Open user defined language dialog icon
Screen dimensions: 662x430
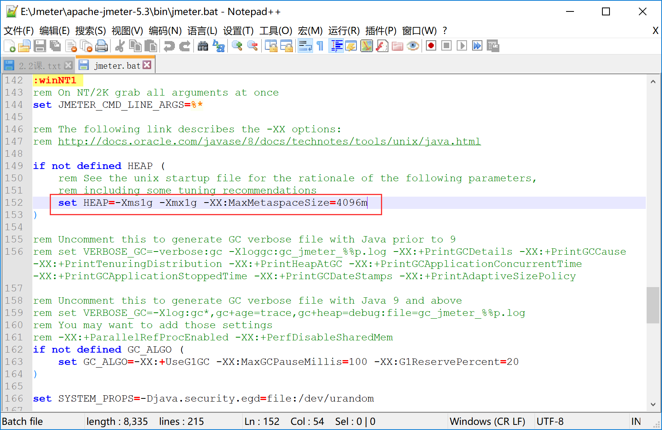(x=351, y=46)
